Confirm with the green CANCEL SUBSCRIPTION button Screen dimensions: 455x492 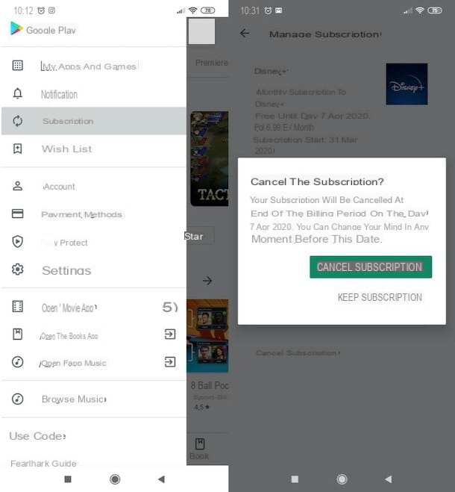[371, 267]
